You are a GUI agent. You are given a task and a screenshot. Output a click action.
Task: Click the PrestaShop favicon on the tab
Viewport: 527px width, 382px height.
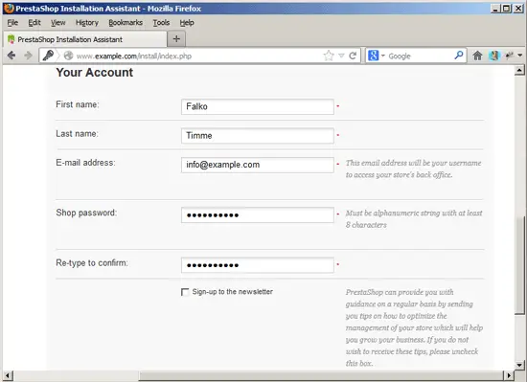11,39
